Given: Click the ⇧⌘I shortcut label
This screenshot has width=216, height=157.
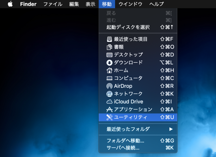Looking at the screenshot, I should point(166,102).
